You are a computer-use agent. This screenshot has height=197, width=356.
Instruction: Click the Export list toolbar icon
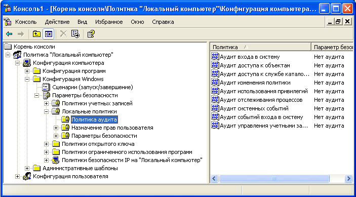(x=75, y=34)
